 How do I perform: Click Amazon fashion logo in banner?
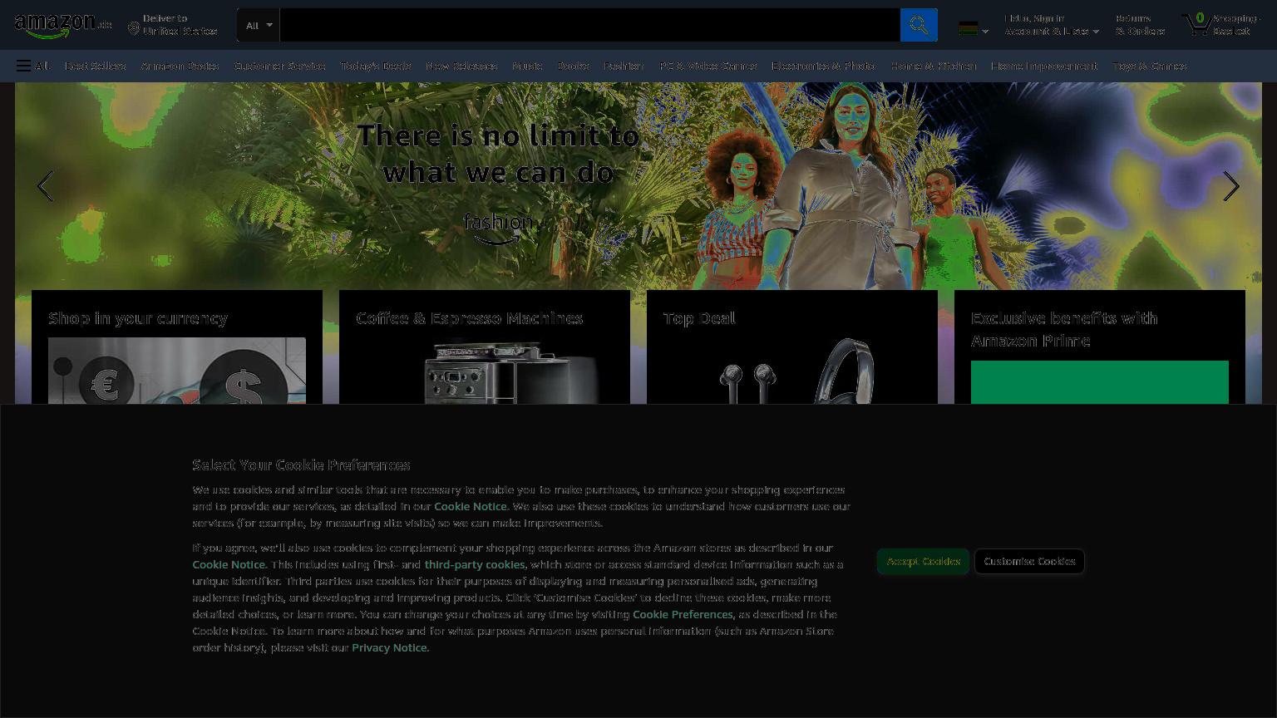pos(497,229)
